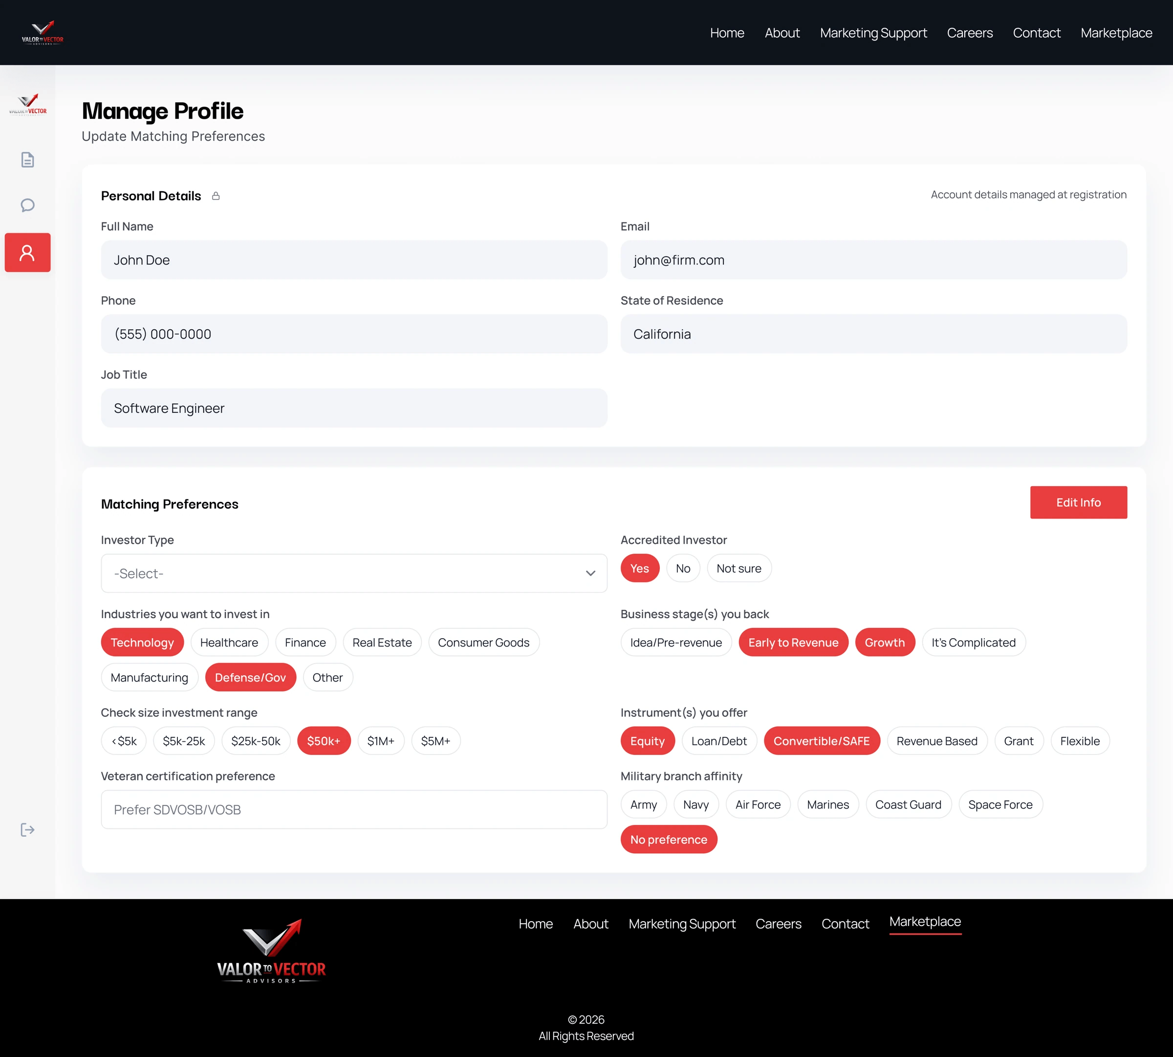Toggle the Technology industry chip
Screen dimensions: 1173x1057
click(x=142, y=642)
